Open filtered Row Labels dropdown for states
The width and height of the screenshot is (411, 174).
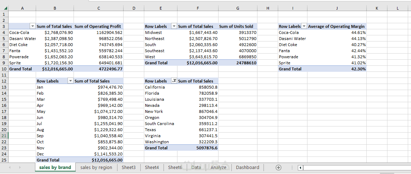(x=174, y=81)
